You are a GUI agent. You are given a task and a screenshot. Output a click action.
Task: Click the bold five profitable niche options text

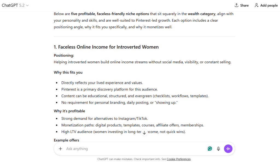coord(110,14)
